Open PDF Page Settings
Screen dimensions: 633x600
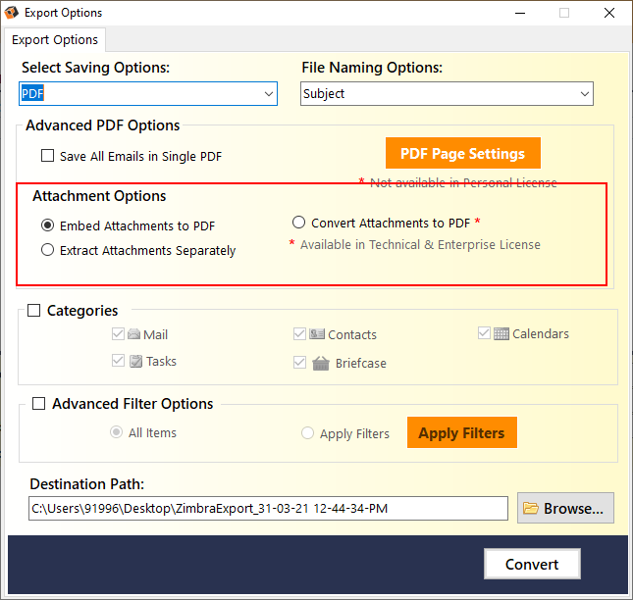(x=463, y=153)
